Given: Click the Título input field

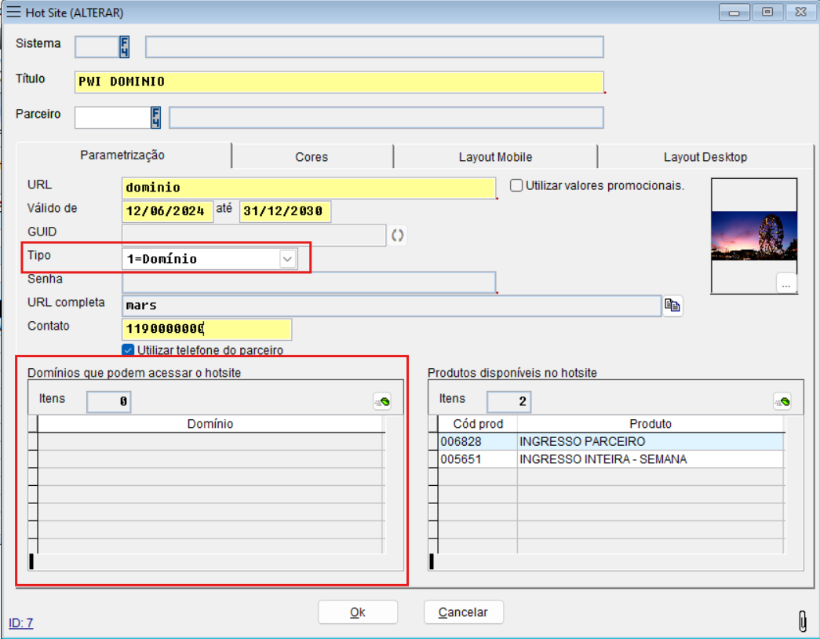Looking at the screenshot, I should pyautogui.click(x=340, y=82).
